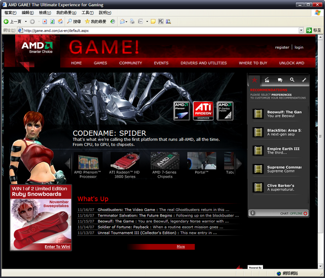Open Favorites star toolbar button
The image size is (325, 278).
(95, 21)
